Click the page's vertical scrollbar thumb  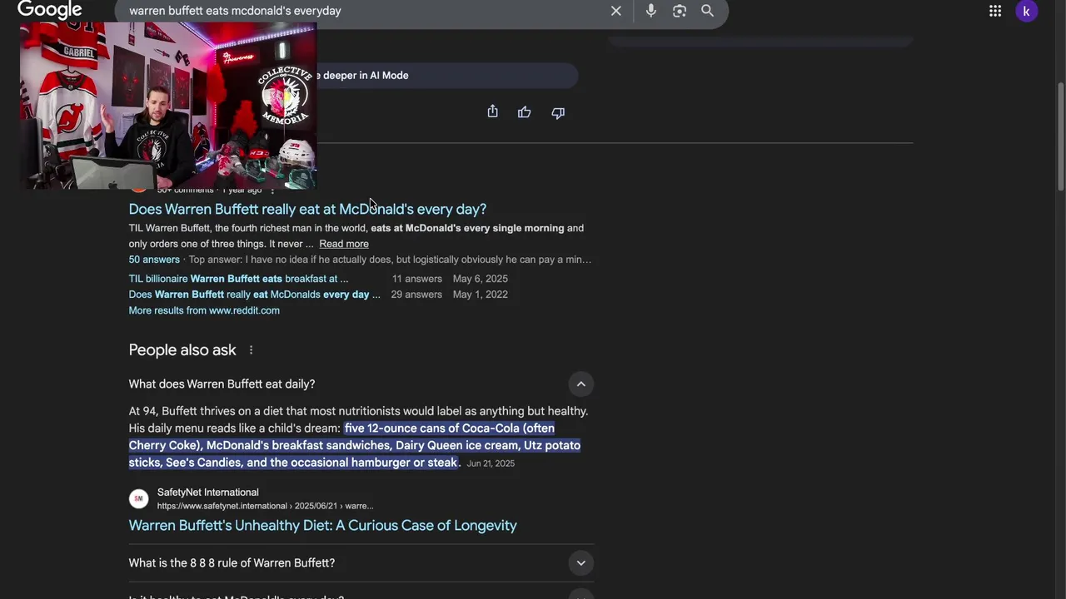point(1060,137)
